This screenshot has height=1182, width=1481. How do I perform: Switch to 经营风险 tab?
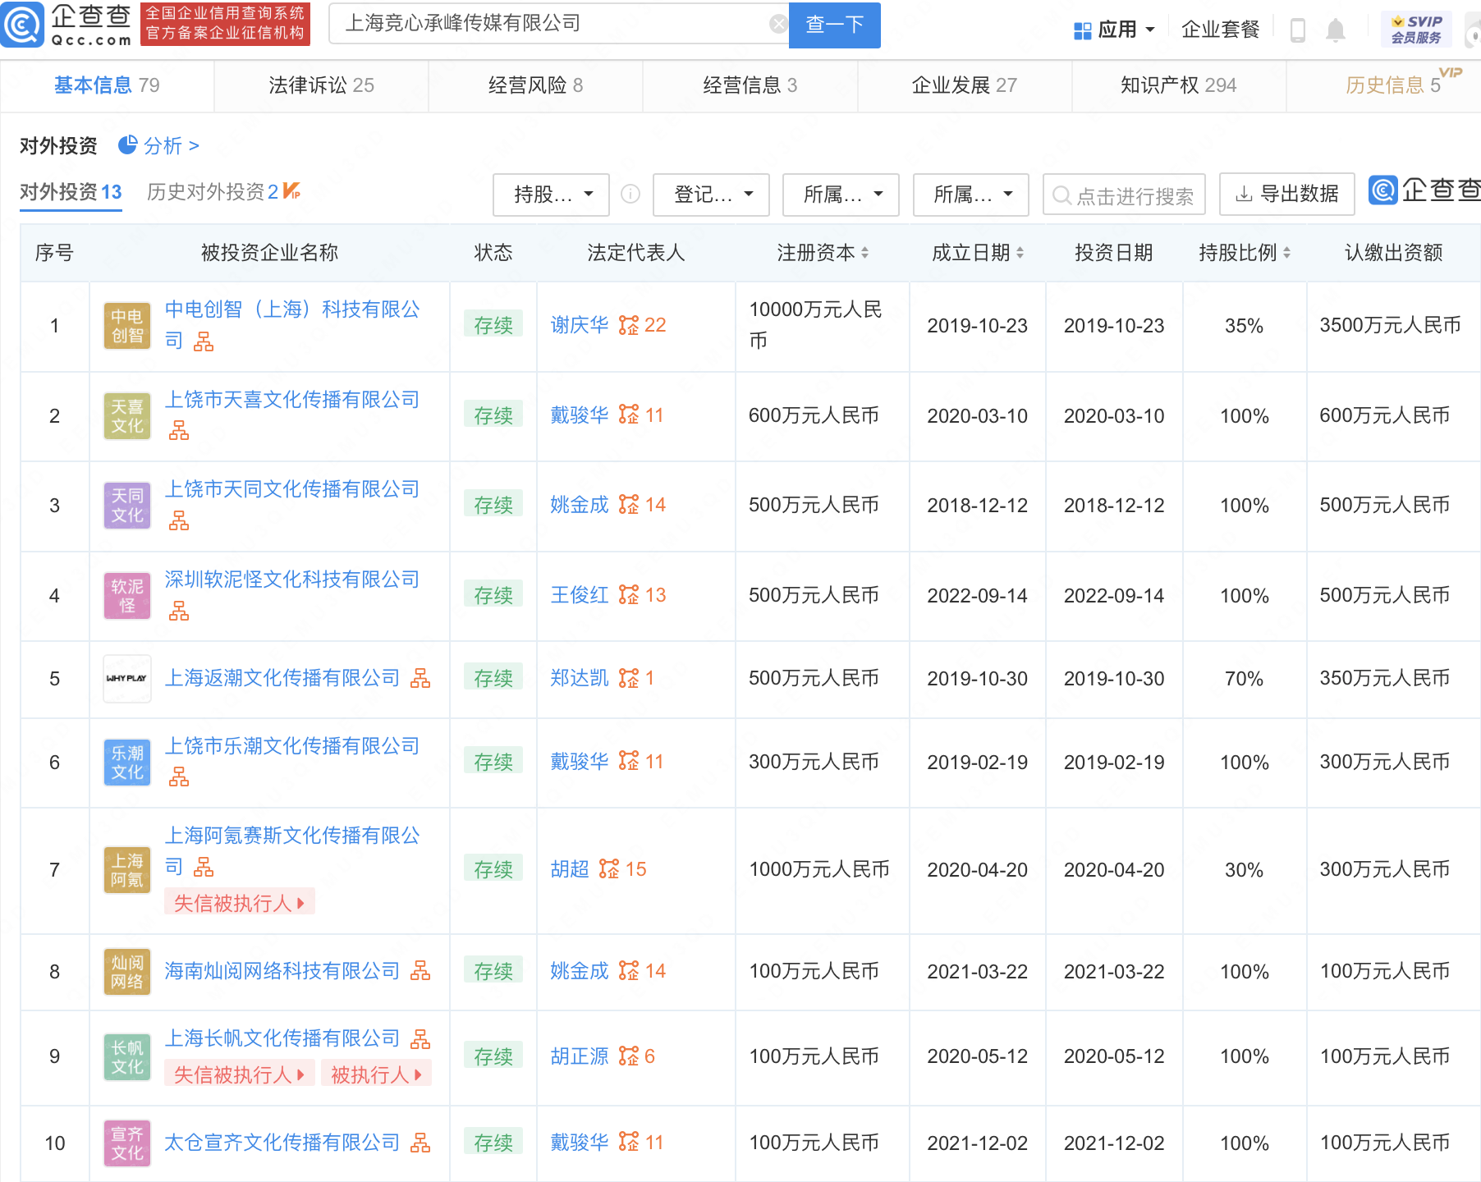(x=535, y=85)
